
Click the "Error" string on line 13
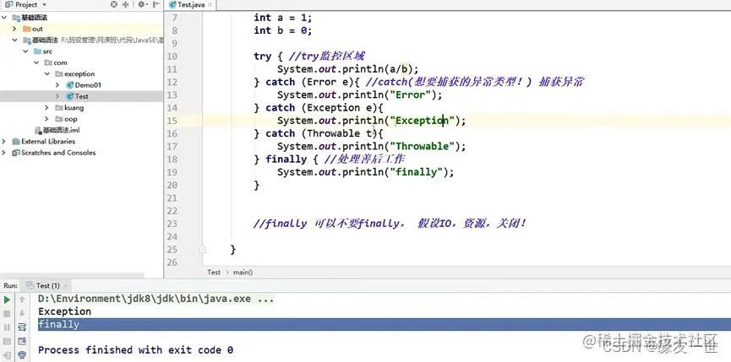[x=410, y=95]
